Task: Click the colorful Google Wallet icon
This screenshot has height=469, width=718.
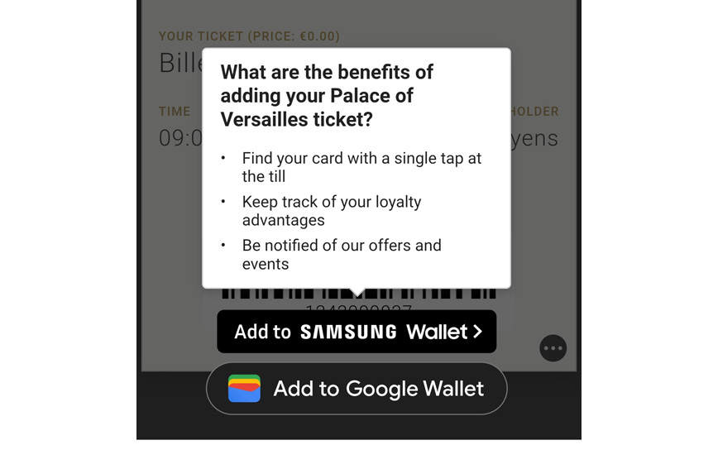Action: [x=244, y=388]
